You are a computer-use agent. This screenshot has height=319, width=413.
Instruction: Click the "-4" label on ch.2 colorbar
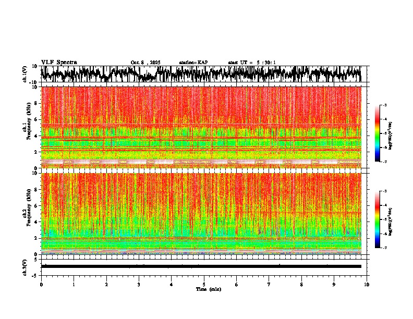tap(384, 205)
